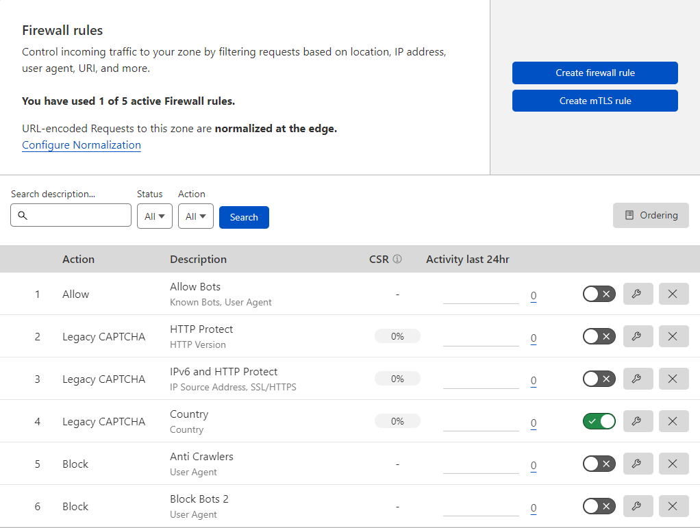
Task: Open the Status filter dropdown
Action: 155,216
